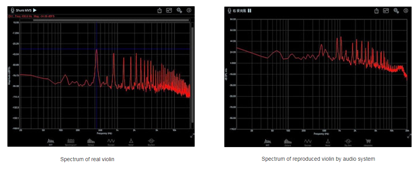Open settings gears in real violin window

tap(179, 11)
